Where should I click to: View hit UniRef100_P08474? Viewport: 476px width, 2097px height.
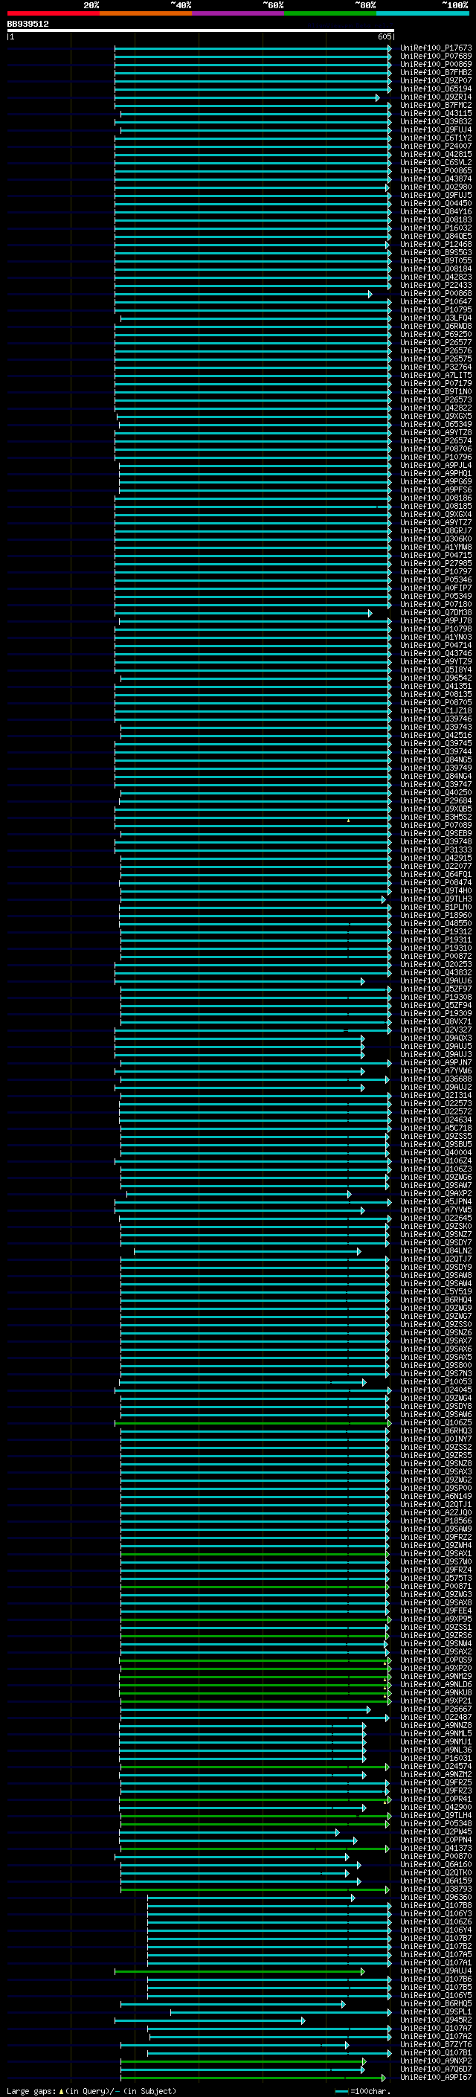coord(435,882)
